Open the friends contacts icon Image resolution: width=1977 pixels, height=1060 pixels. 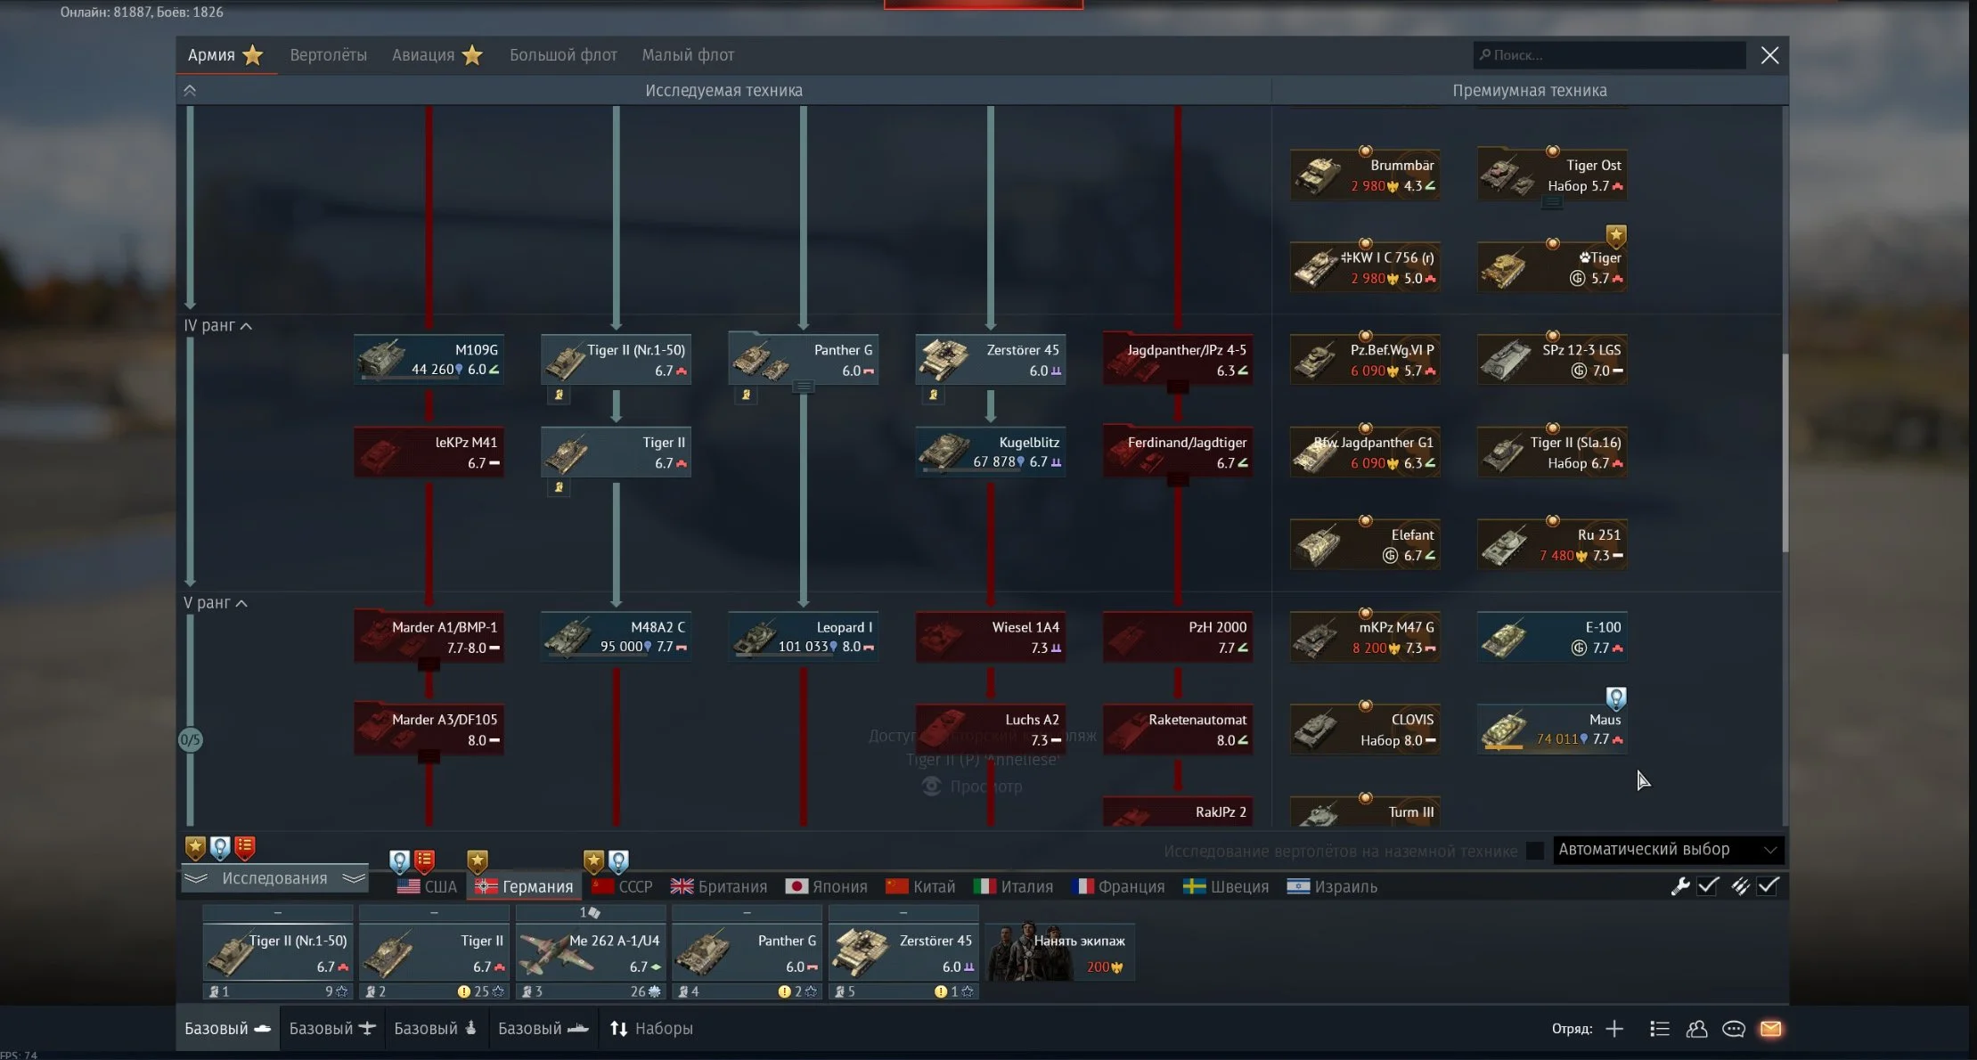tap(1696, 1029)
